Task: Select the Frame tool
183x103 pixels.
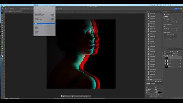Action: [2, 22]
